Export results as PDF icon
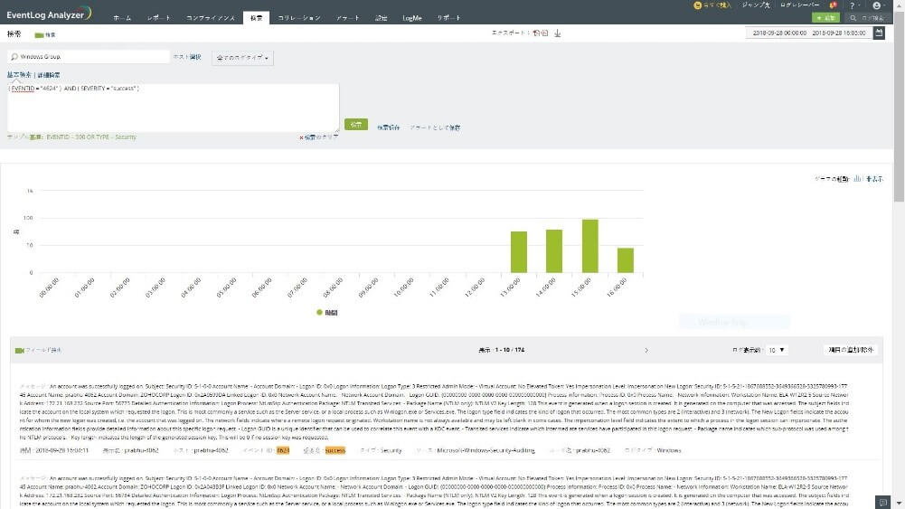The width and height of the screenshot is (905, 509). [x=535, y=33]
